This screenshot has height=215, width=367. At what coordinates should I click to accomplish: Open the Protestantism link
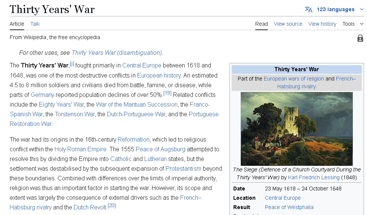[x=183, y=168]
